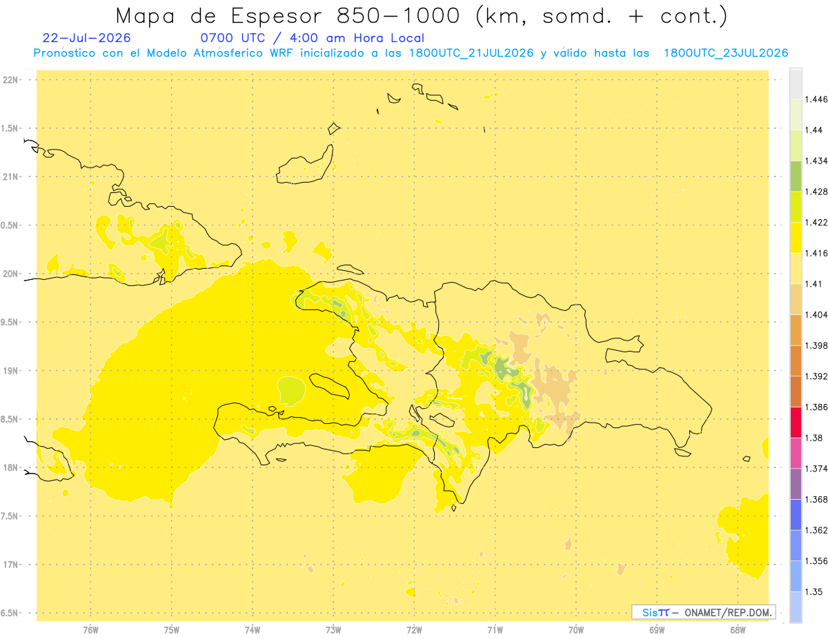
Task: Click the legend value '1.422'
Action: pos(818,222)
